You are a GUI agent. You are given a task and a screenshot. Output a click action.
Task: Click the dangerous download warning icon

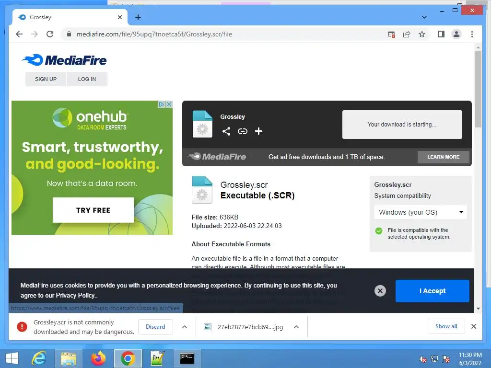click(x=22, y=327)
